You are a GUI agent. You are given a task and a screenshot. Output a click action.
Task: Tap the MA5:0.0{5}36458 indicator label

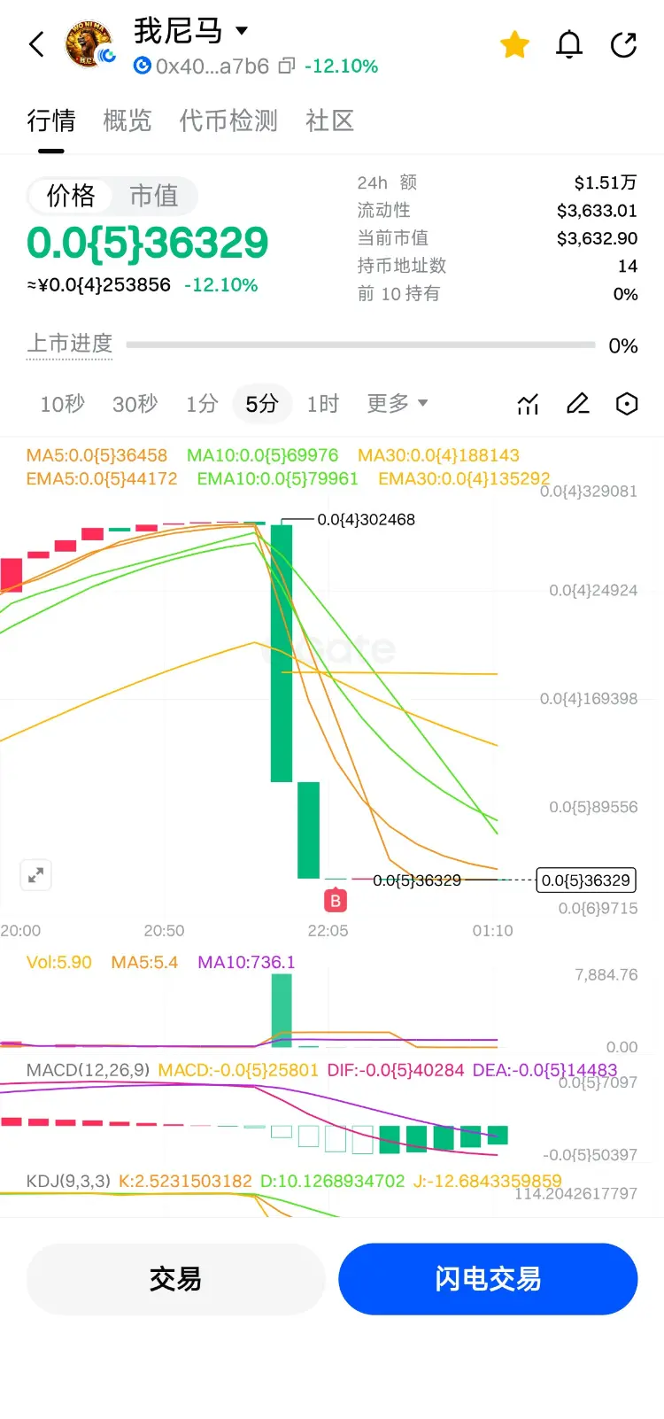[x=97, y=455]
